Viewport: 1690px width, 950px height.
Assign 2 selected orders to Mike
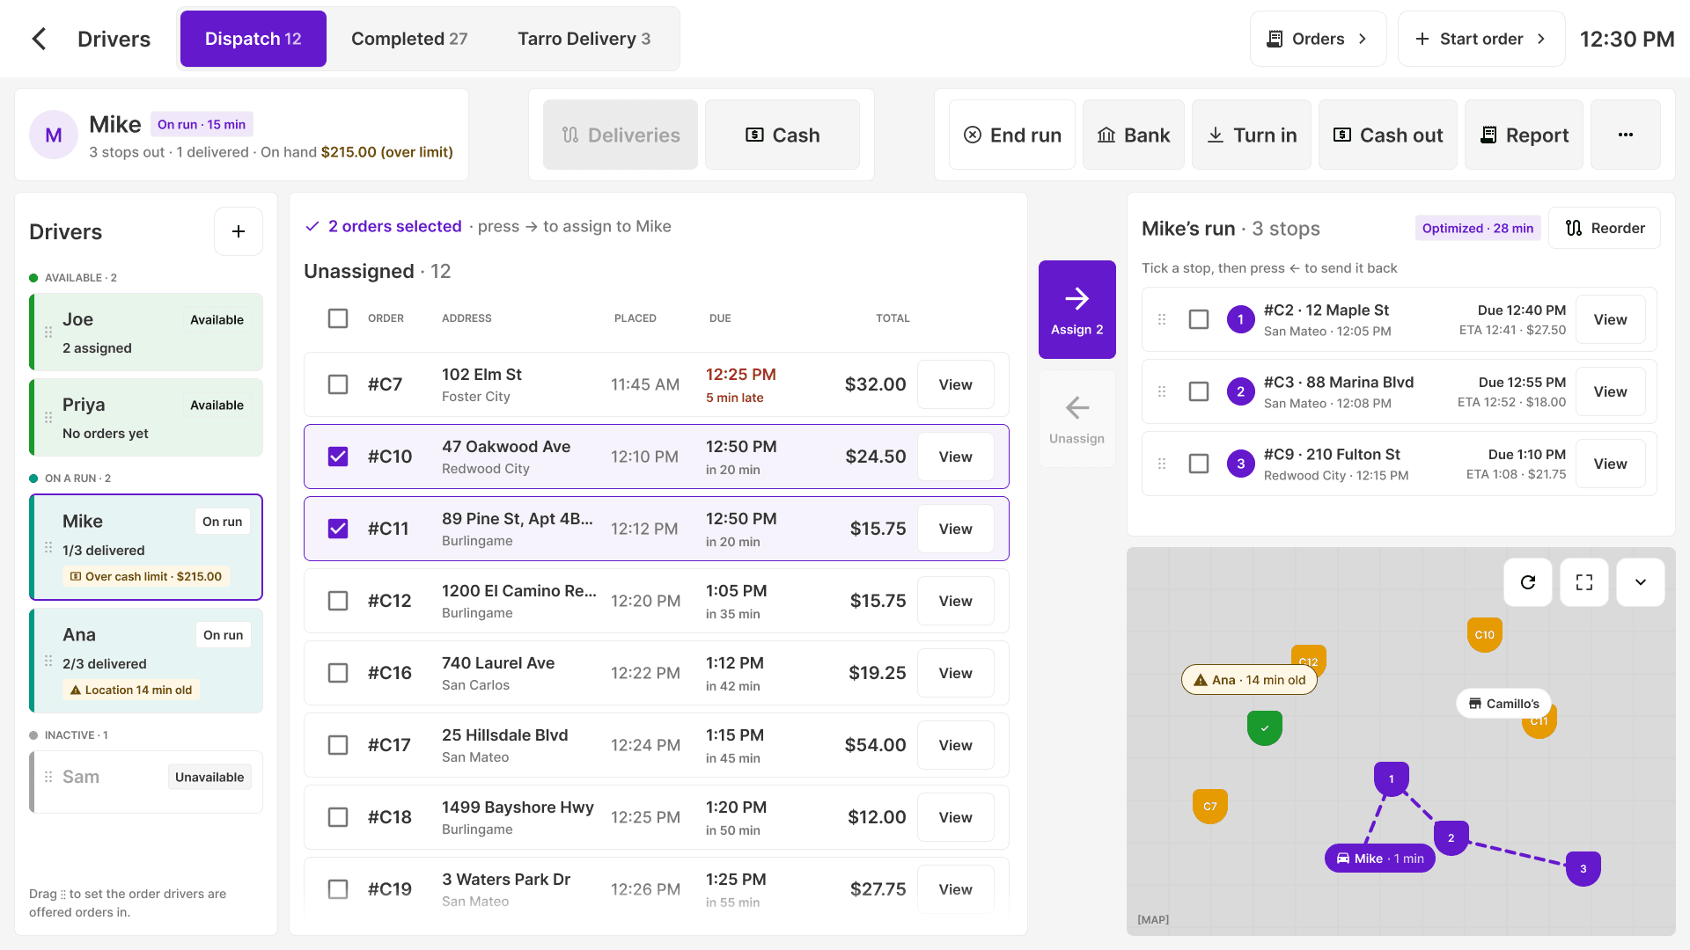pos(1077,310)
